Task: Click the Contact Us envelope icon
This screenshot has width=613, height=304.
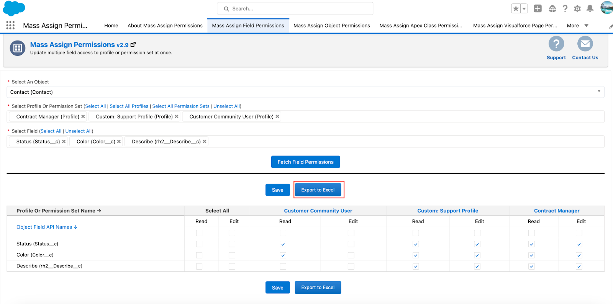Action: (x=585, y=44)
